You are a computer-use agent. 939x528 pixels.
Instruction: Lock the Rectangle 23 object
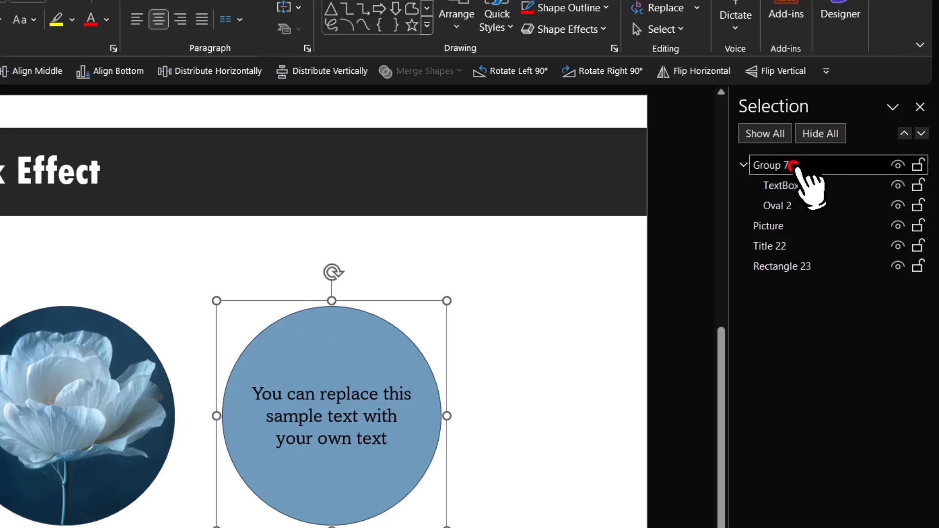[918, 265]
